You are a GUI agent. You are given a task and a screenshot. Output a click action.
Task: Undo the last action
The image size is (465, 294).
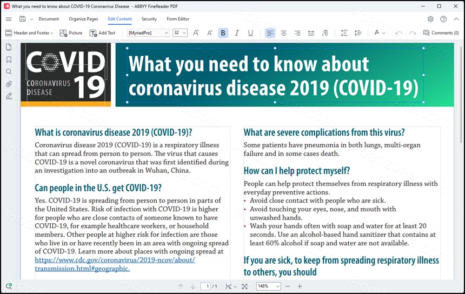click(399, 33)
